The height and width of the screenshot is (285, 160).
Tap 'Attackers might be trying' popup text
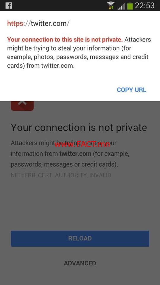[x=79, y=44]
